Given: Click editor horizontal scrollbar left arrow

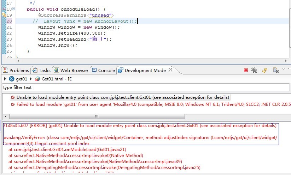Looking at the screenshot, I should 18,61.
